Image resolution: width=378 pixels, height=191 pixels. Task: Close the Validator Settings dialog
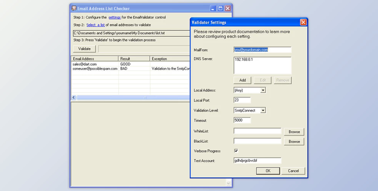(x=303, y=23)
